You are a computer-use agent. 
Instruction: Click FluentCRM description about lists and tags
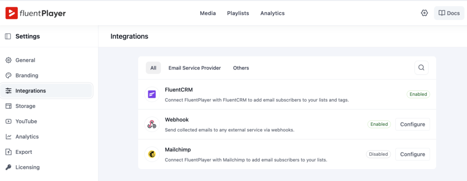(x=257, y=100)
